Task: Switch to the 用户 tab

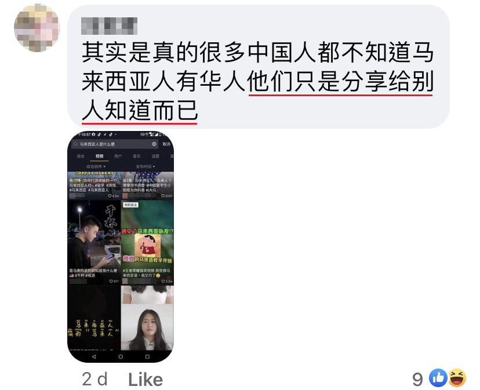Action: [118, 156]
